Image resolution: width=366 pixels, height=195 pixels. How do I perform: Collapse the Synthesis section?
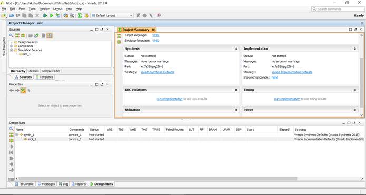coord(236,48)
